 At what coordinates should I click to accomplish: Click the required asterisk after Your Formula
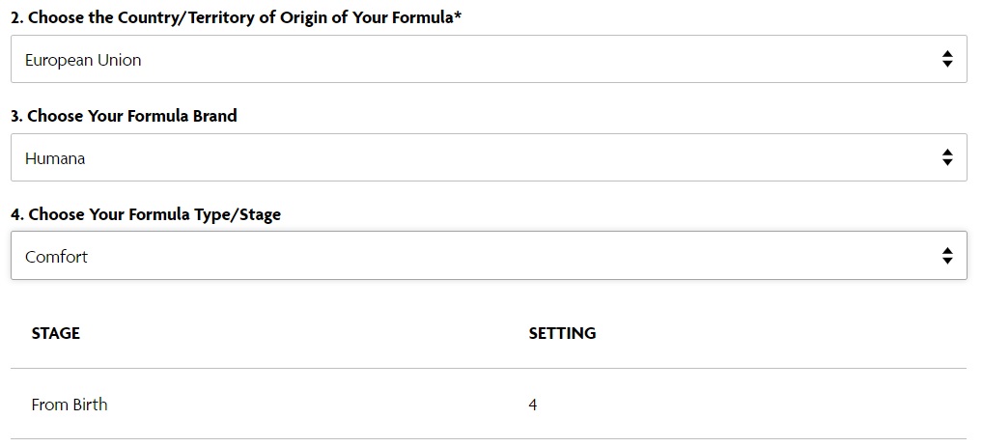click(459, 15)
